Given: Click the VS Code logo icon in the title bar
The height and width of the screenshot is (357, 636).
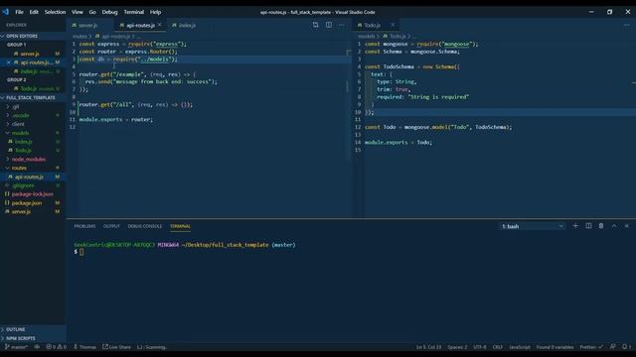Looking at the screenshot, I should coord(5,12).
